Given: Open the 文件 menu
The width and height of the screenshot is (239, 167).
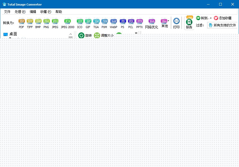Looking at the screenshot, I should click(x=7, y=12).
